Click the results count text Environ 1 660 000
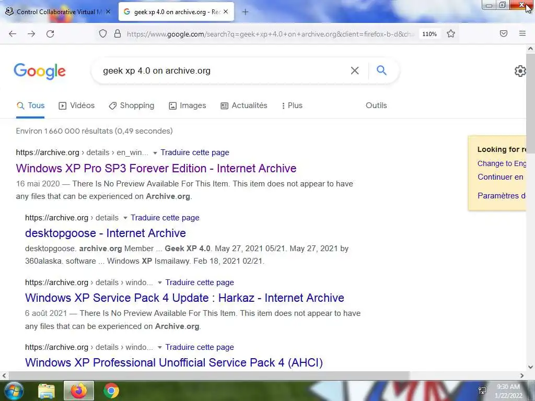This screenshot has height=401, width=535. [x=94, y=131]
